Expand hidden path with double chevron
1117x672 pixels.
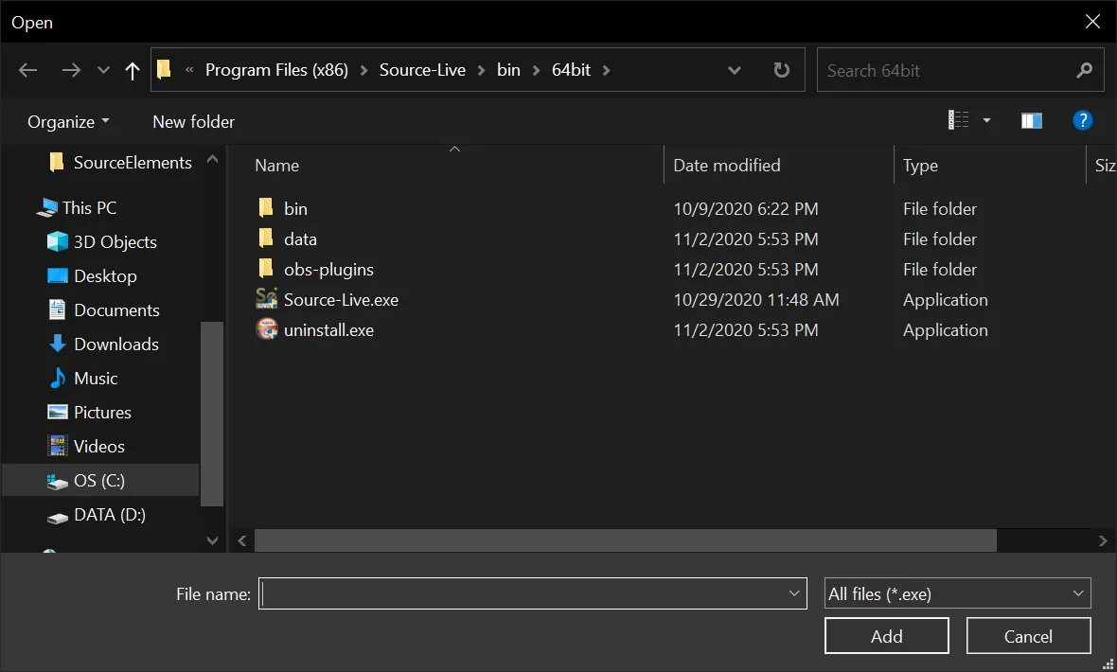point(189,70)
